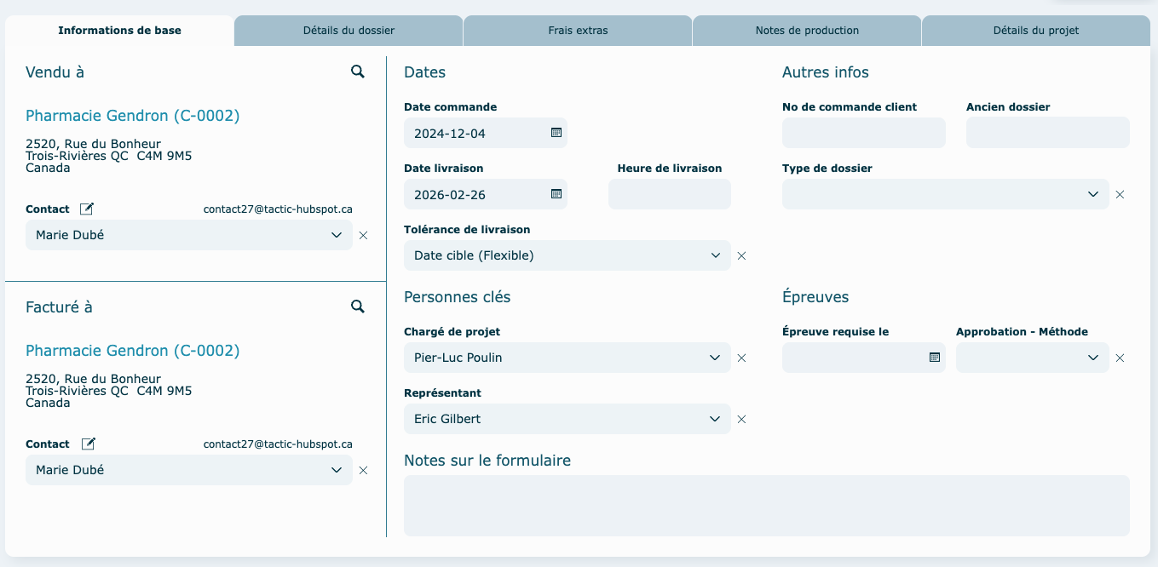Click the Notes sur le formulaire text area
This screenshot has width=1158, height=567.
(766, 506)
